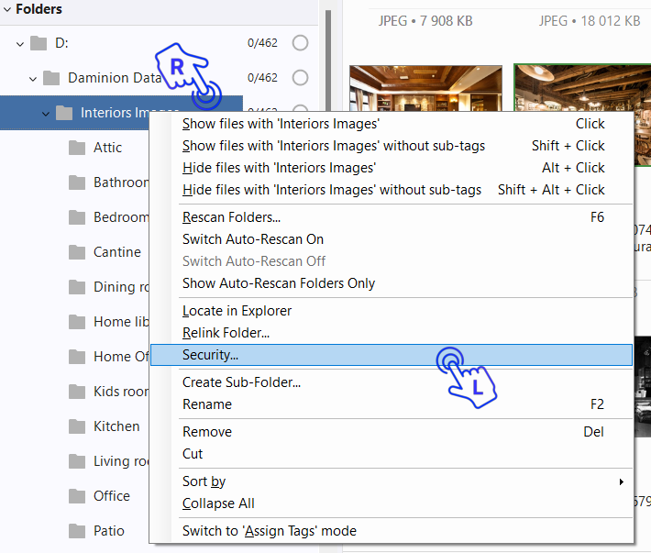
Task: Click the Cantine folder icon
Action: pyautogui.click(x=77, y=252)
